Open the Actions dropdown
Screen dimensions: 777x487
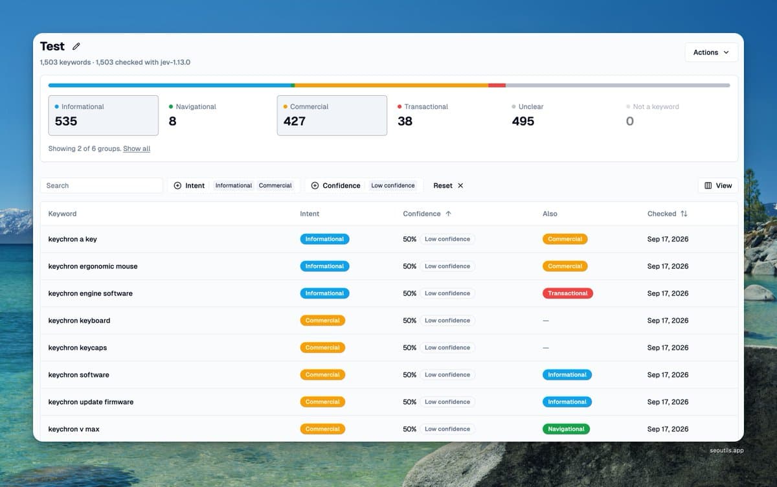tap(711, 52)
